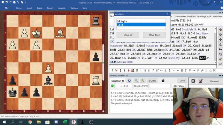223x125 pixels.
Task: Click the star icon in annotation bar
Action: 206,70
